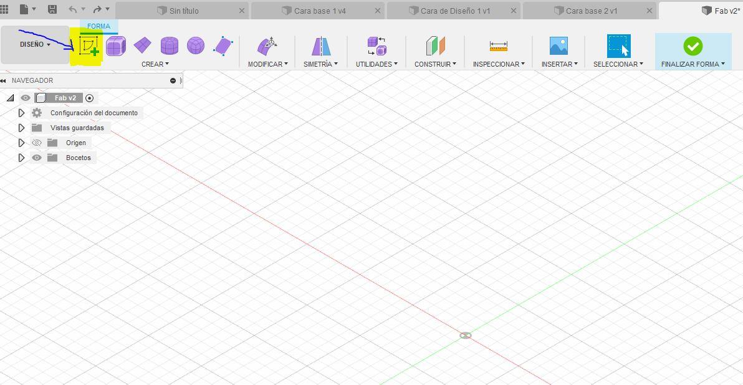Click the Modificar edit form icon
Image resolution: width=743 pixels, height=385 pixels.
click(x=267, y=46)
